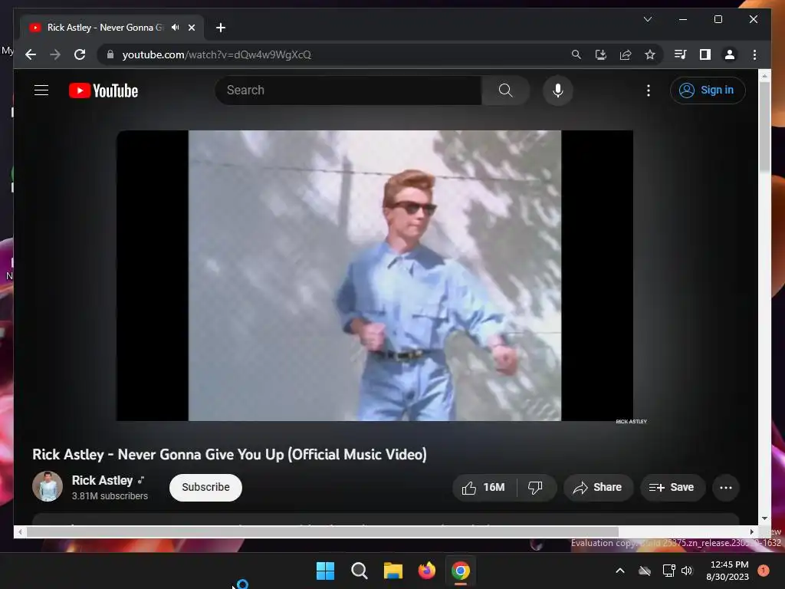This screenshot has width=785, height=589.
Task: Bookmark this tab with the star
Action: [650, 54]
